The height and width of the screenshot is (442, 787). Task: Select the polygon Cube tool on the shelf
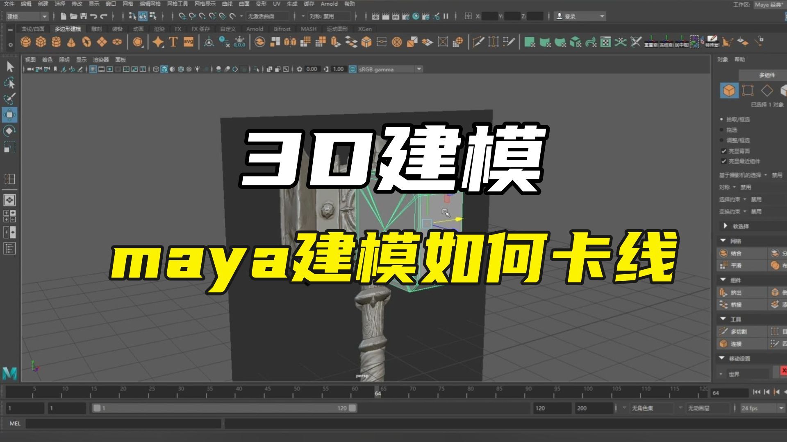(40, 41)
